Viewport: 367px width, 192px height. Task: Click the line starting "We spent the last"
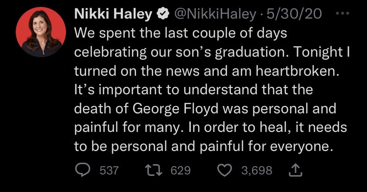(x=181, y=33)
